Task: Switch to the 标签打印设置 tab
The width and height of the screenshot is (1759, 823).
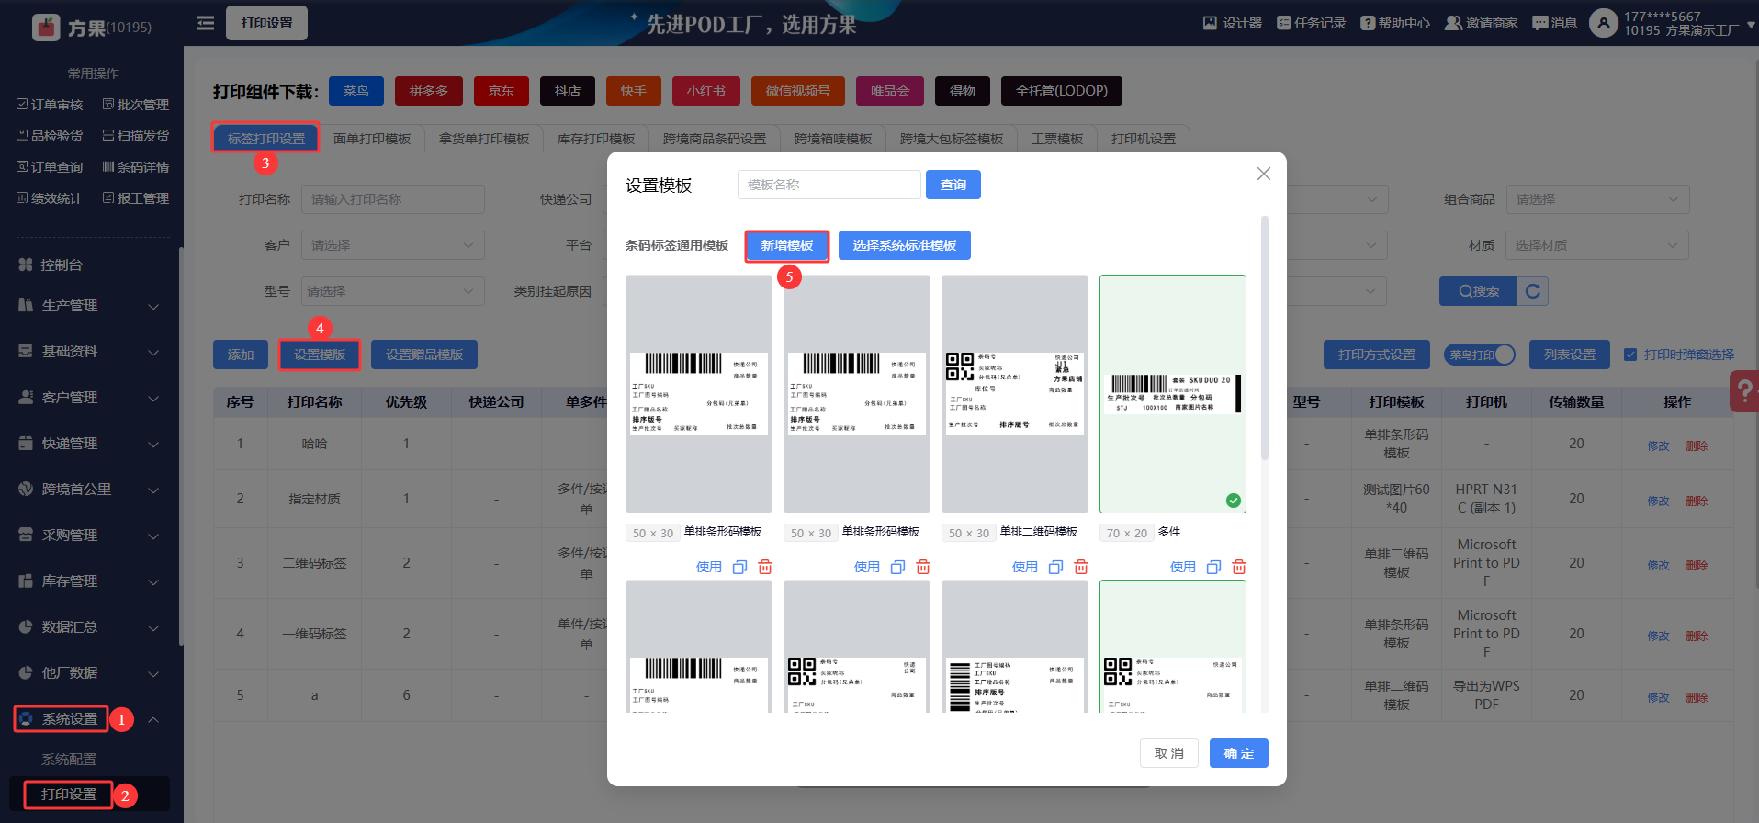Action: (x=266, y=139)
